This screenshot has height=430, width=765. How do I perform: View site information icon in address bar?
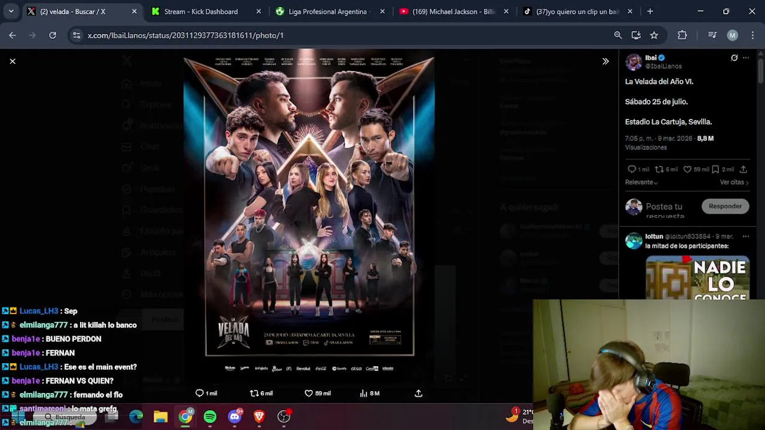(76, 35)
